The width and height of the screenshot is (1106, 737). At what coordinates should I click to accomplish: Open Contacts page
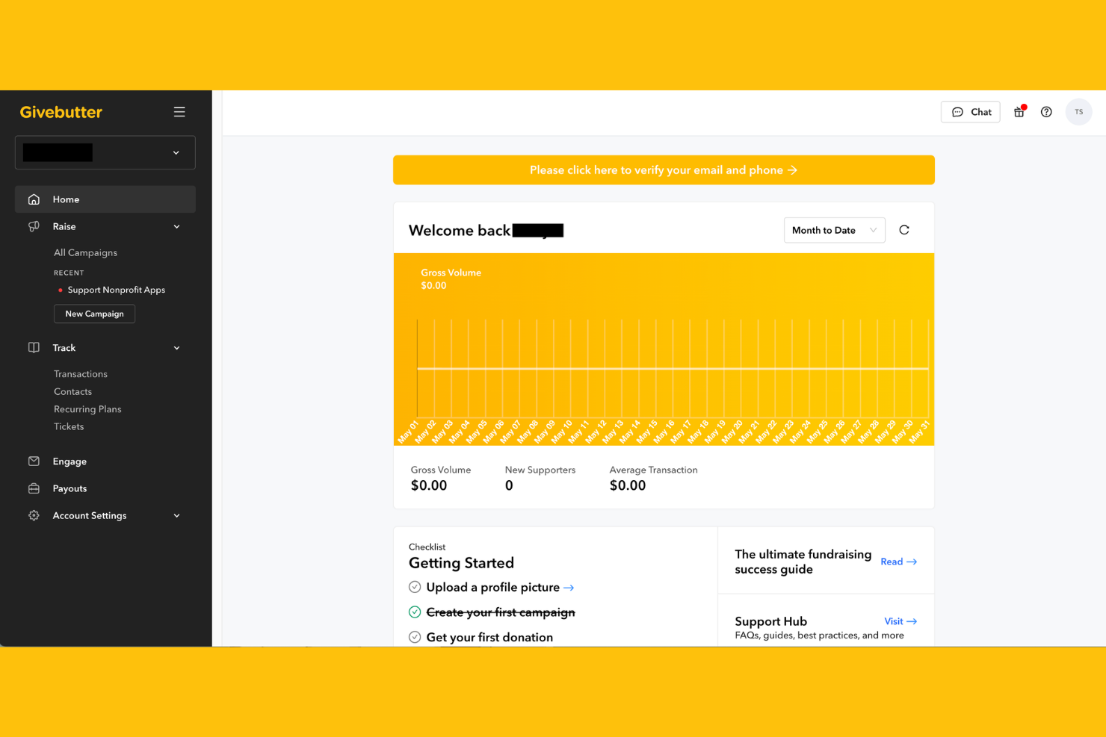point(72,391)
